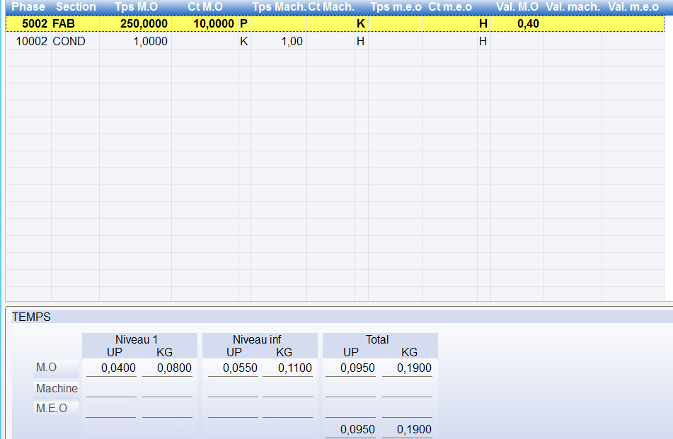Select the Val. m.e.o column header
Viewport: 673px width, 439px height.
[x=634, y=6]
